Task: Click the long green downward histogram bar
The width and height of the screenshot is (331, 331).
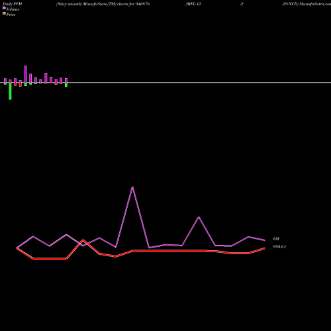Action: coord(10,91)
